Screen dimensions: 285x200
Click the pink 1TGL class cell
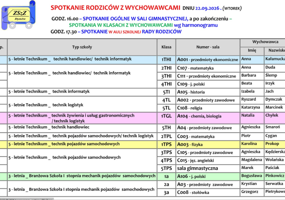click(166, 118)
